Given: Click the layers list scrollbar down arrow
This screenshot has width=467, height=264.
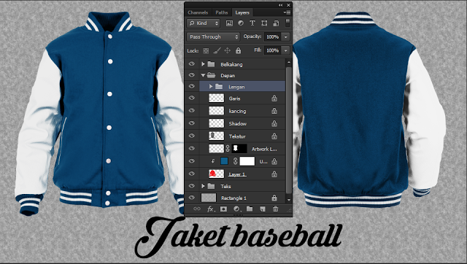Looking at the screenshot, I should 288,199.
